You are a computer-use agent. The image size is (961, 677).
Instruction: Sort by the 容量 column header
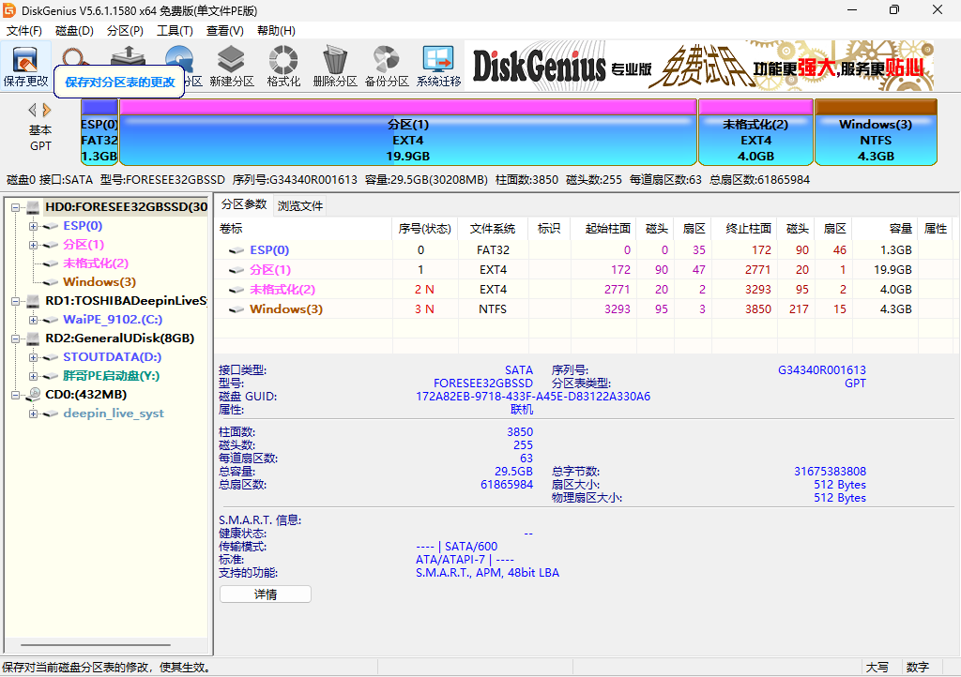tap(886, 229)
